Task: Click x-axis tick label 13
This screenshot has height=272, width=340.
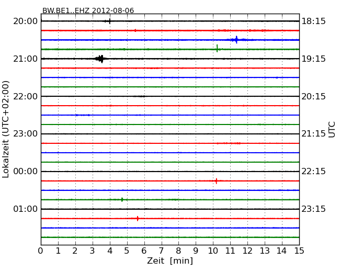Action: [x=265, y=251]
